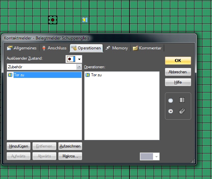Switch to the Allgemeines tab
Viewport: 212px width, 179px height.
(x=22, y=48)
